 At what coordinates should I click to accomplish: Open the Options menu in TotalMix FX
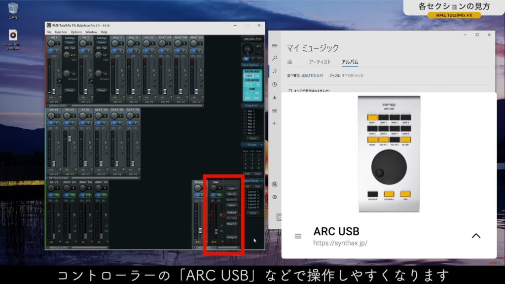pyautogui.click(x=76, y=32)
